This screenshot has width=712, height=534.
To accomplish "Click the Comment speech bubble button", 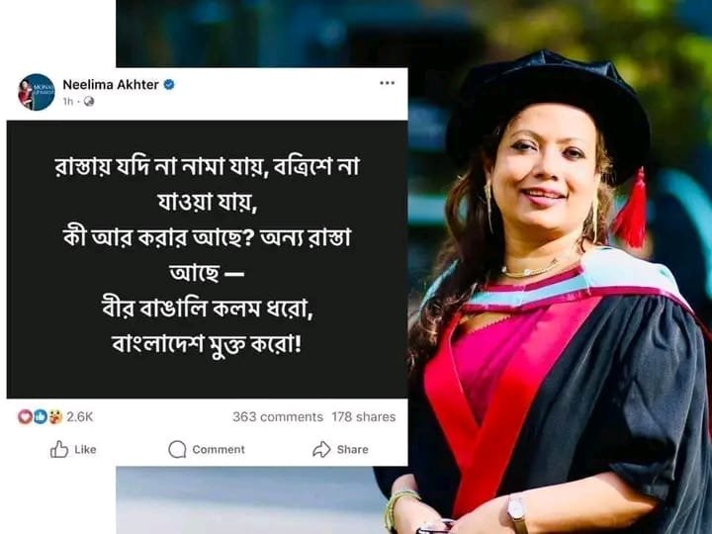I will [x=207, y=450].
